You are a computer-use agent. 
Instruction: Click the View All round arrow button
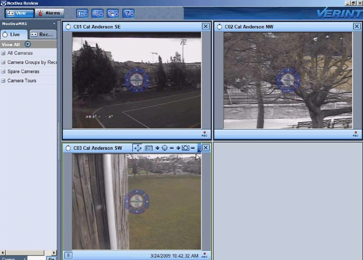point(28,44)
